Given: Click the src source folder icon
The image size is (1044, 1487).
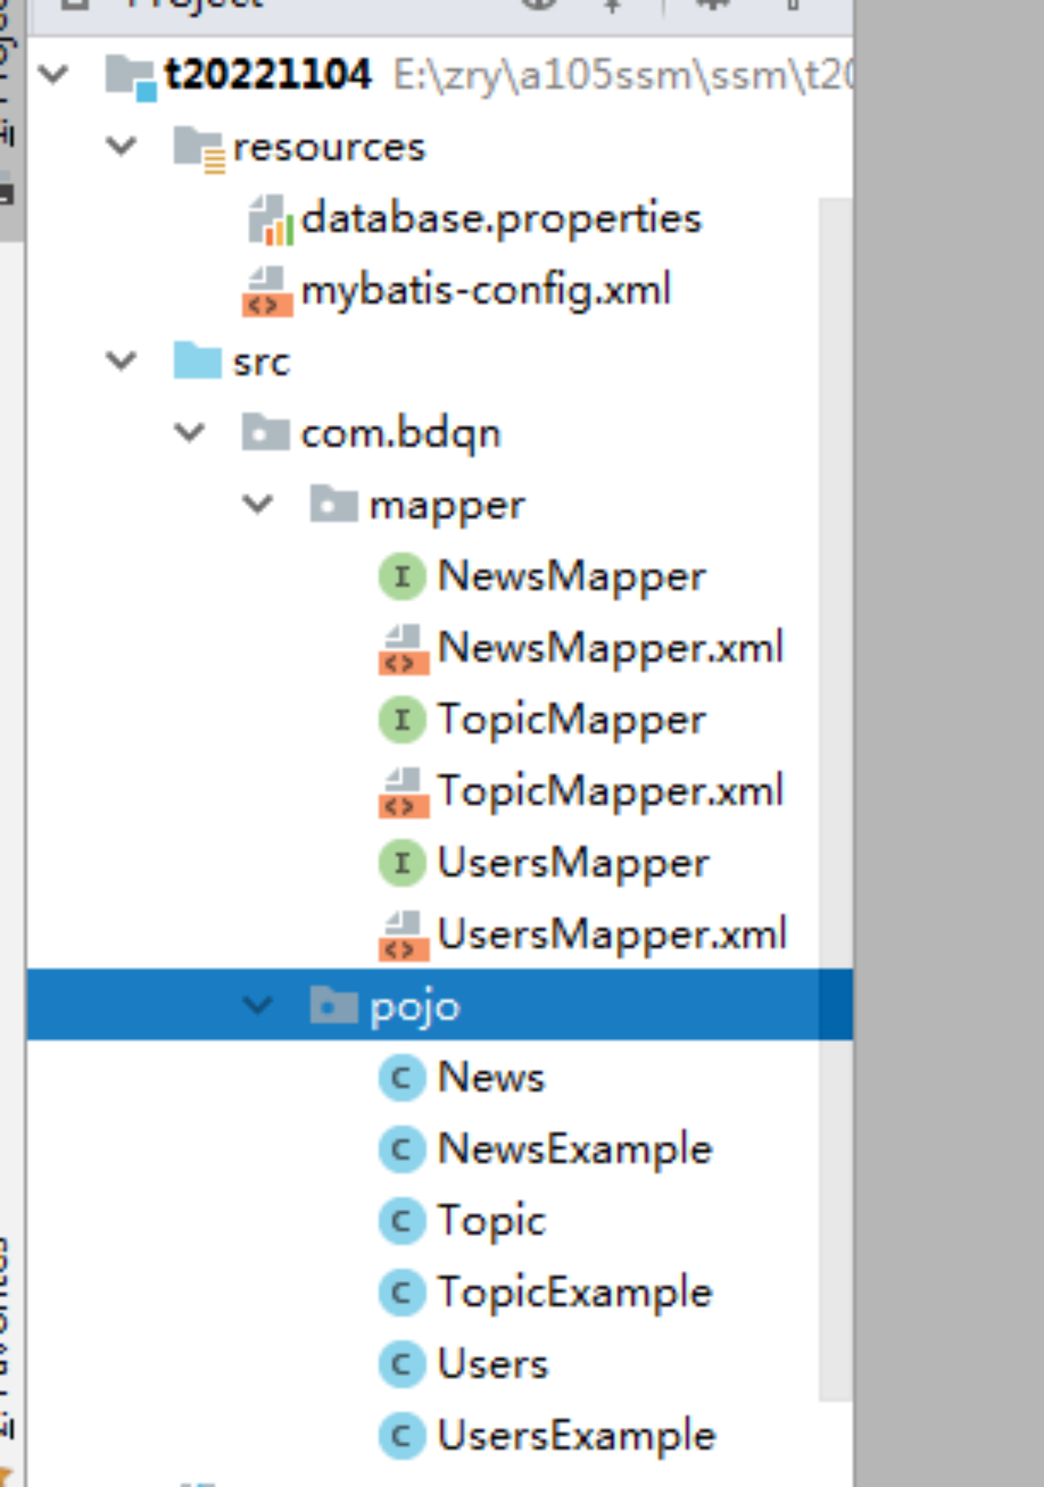Looking at the screenshot, I should (x=197, y=360).
